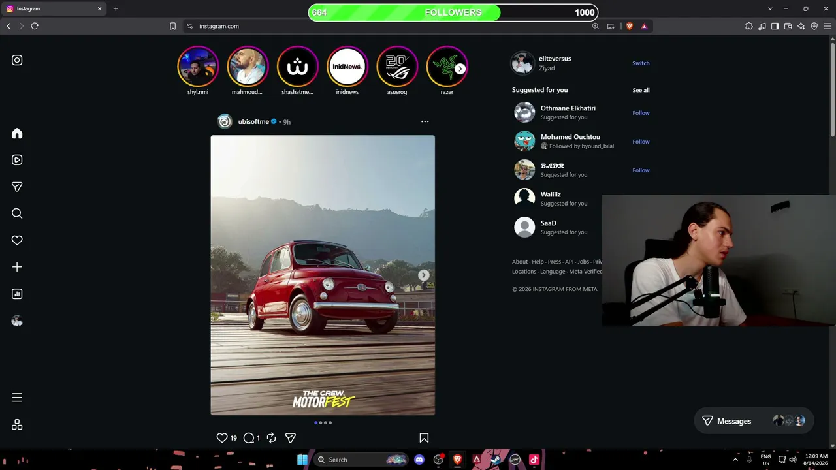Open the About footer link
836x470 pixels.
click(520, 262)
